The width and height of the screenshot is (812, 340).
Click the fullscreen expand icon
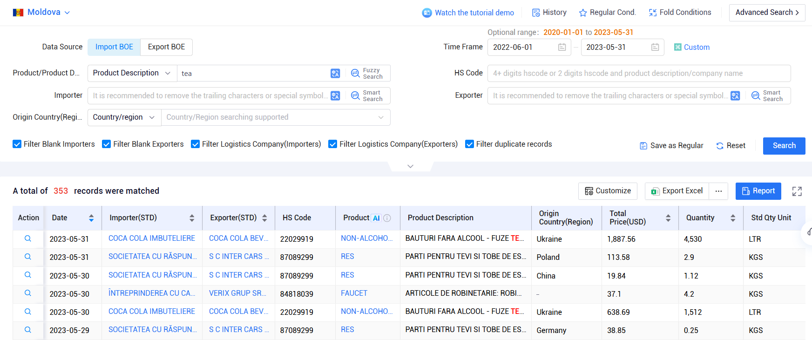(x=797, y=191)
